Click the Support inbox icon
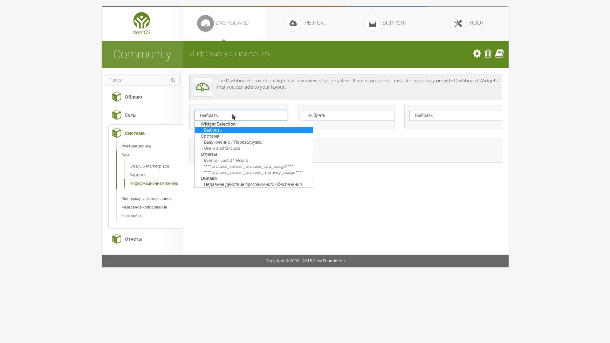The image size is (610, 343). tap(372, 23)
